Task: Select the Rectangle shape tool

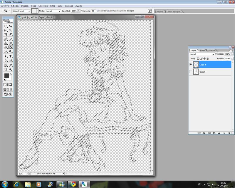Action: (11, 61)
